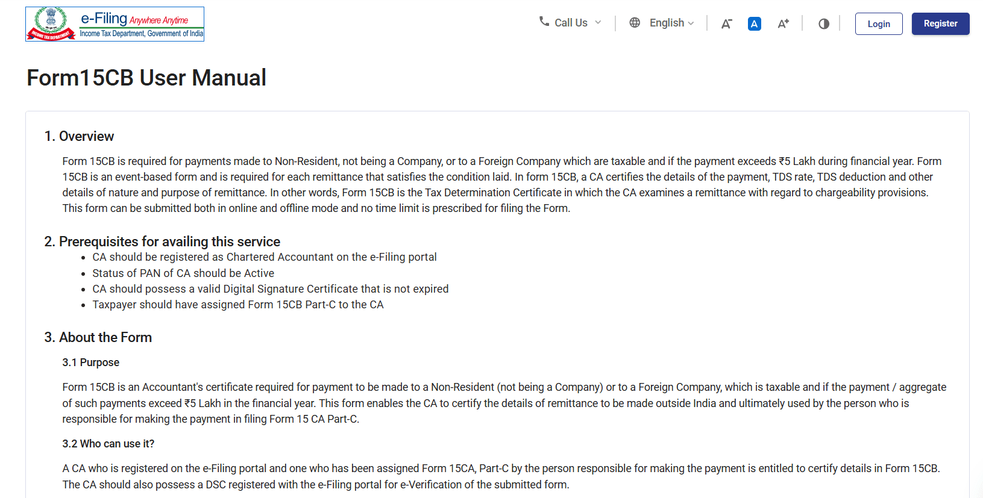Decrease the font size with A- icon
This screenshot has height=498, width=983.
pyautogui.click(x=727, y=23)
